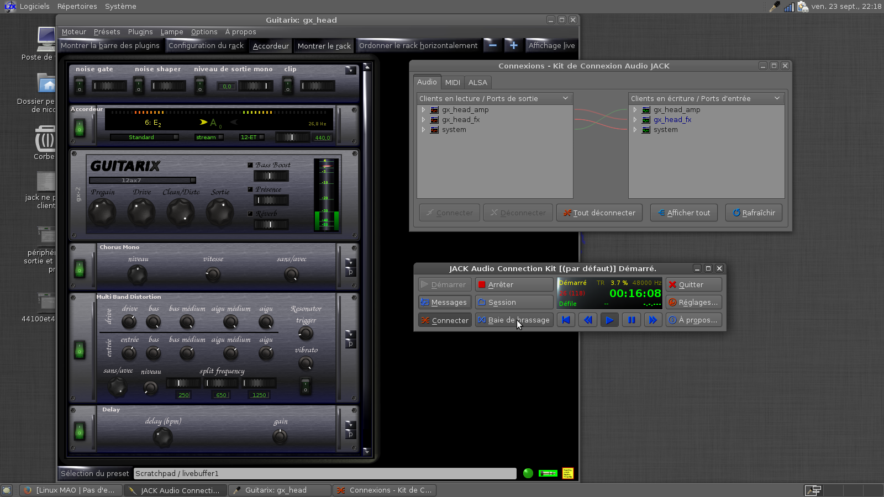This screenshot has height=497, width=884.
Task: Click the blue minus rack button
Action: (493, 45)
